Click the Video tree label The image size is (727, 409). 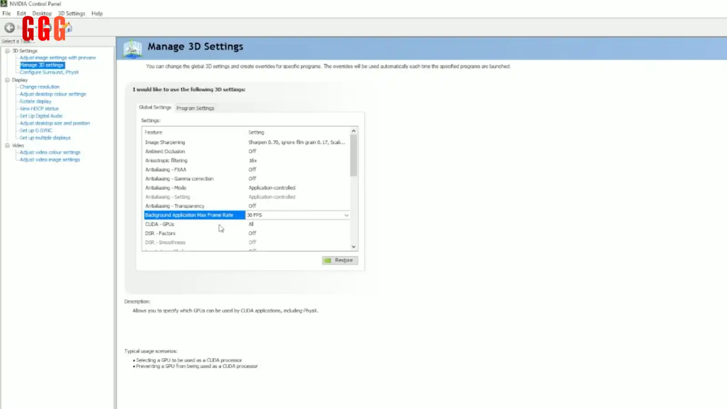[18, 146]
